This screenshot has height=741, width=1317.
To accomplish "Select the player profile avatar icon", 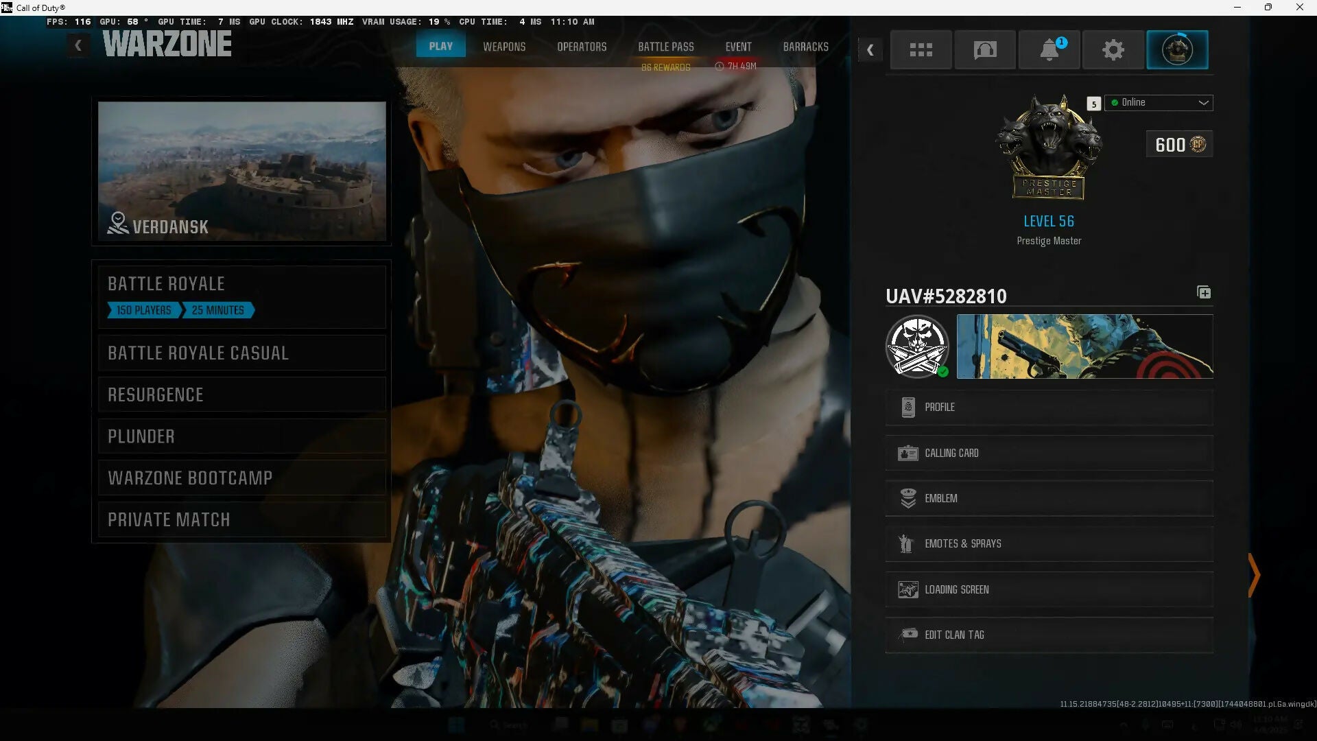I will point(1177,49).
